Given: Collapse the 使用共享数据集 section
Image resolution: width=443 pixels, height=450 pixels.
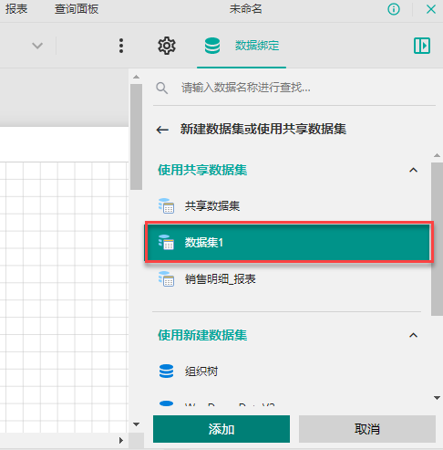Looking at the screenshot, I should (413, 170).
